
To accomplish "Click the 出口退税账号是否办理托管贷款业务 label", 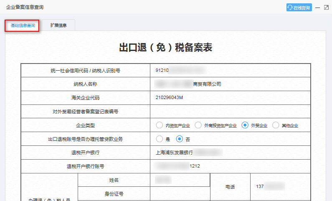I will click(85, 139).
